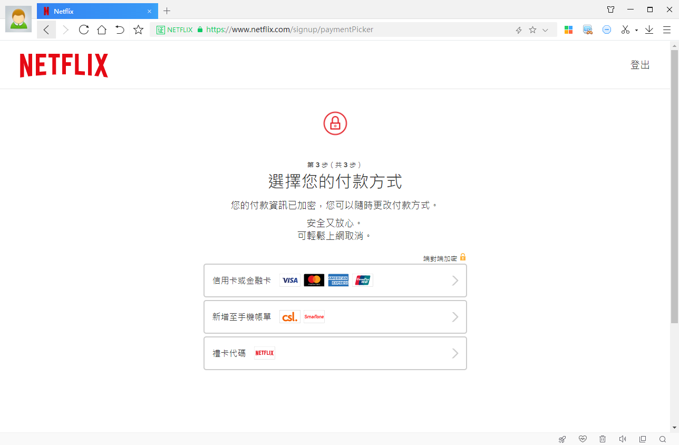
Task: Click the screenshot extension icon in toolbar
Action: point(588,30)
